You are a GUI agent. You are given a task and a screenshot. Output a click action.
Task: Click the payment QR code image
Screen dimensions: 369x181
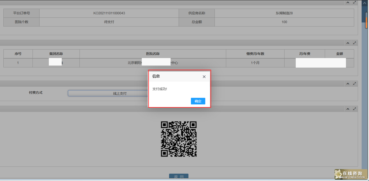(179, 139)
